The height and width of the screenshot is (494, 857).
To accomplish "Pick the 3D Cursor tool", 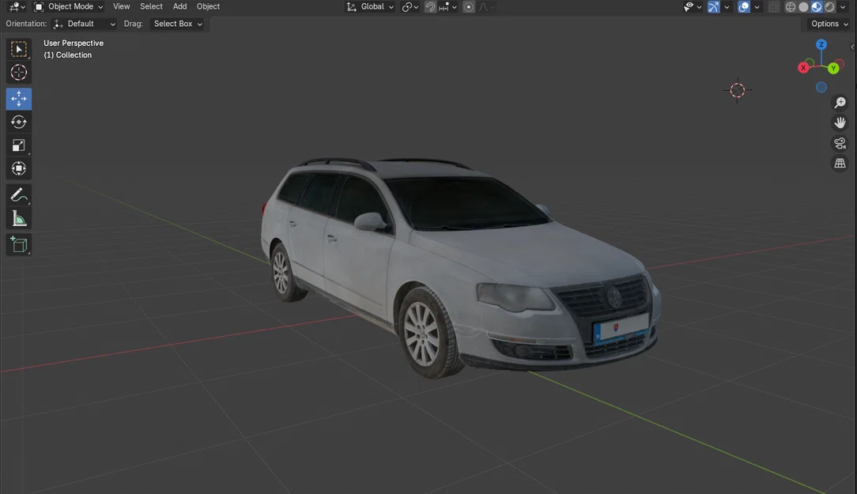I will tap(18, 72).
